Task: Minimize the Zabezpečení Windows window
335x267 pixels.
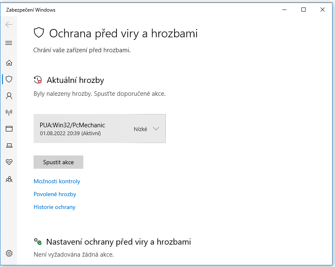Action: 284,10
